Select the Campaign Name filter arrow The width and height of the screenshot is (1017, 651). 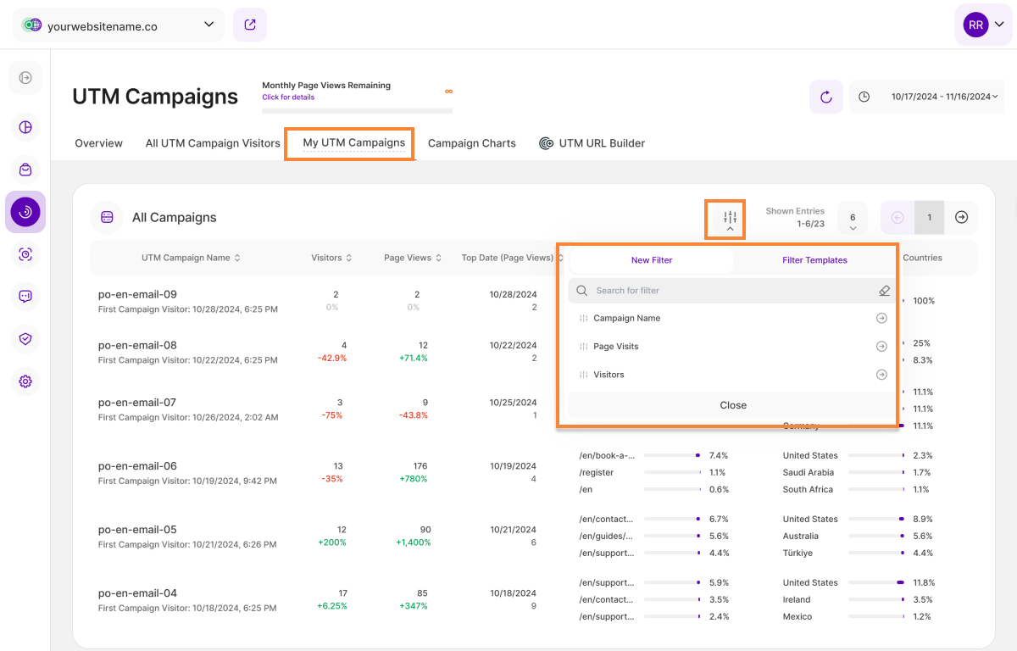(881, 319)
